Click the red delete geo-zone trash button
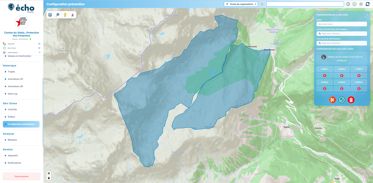Image resolution: width=373 pixels, height=183 pixels. pos(351,100)
